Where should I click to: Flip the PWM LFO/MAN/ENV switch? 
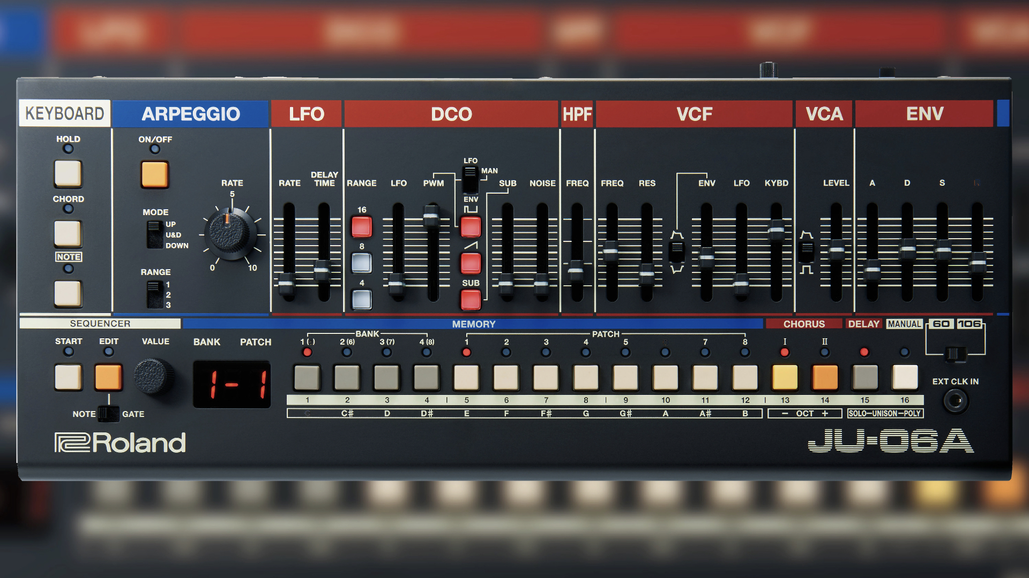pos(470,180)
